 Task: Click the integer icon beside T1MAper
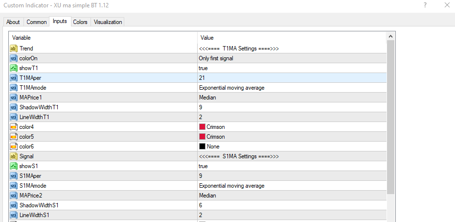(x=14, y=78)
